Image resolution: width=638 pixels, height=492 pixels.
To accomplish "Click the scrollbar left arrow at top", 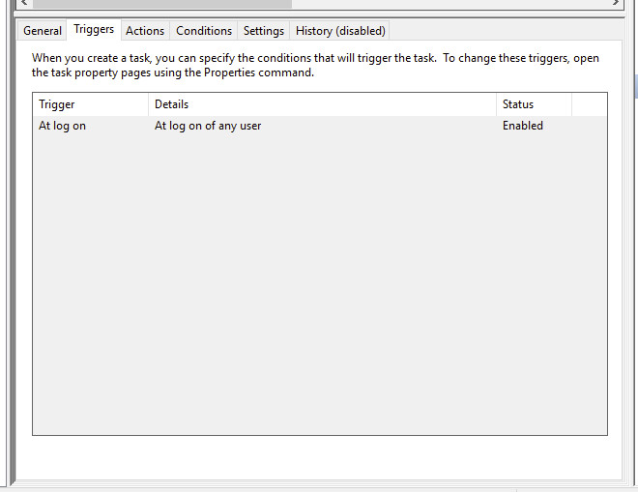I will tap(24, 3).
